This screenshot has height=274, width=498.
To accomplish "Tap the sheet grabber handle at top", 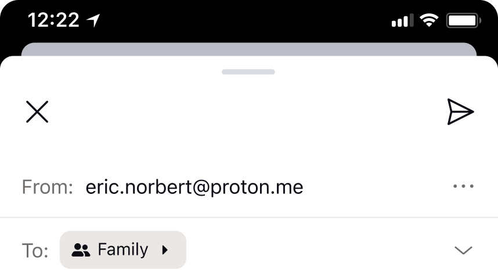I will 248,72.
